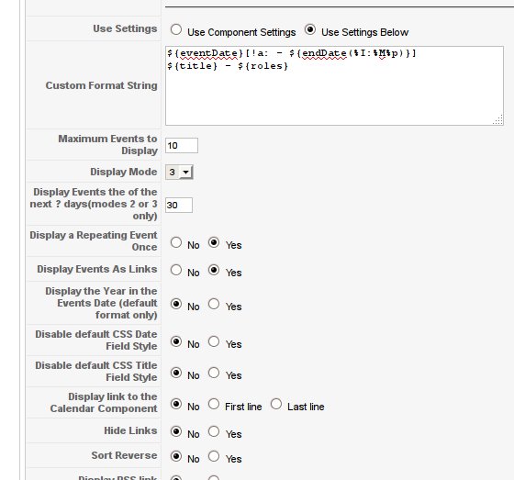Focus the Maximum Events to Display field

[182, 145]
